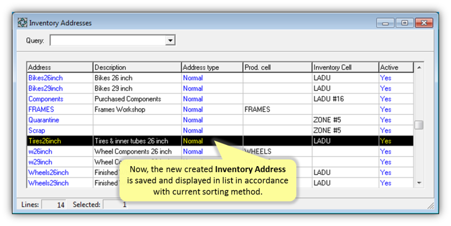Open the Components address entry
The image size is (451, 226).
(45, 99)
